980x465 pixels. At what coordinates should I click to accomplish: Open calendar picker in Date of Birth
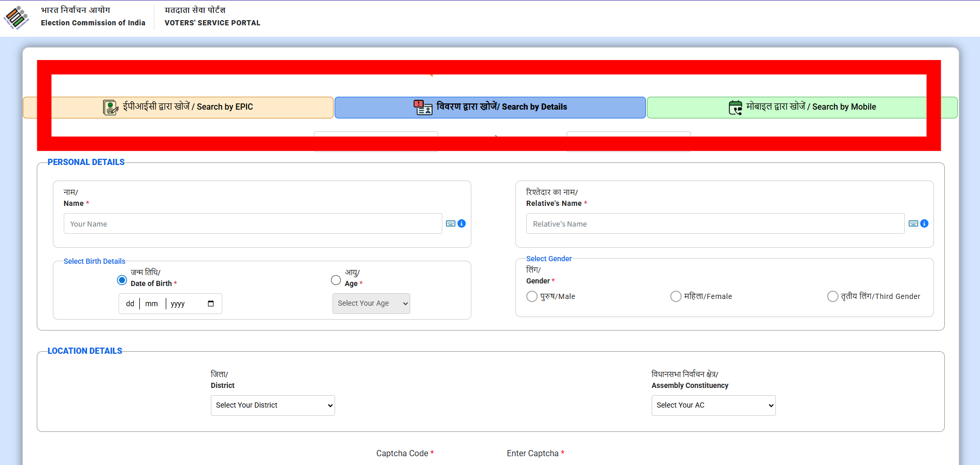(211, 304)
